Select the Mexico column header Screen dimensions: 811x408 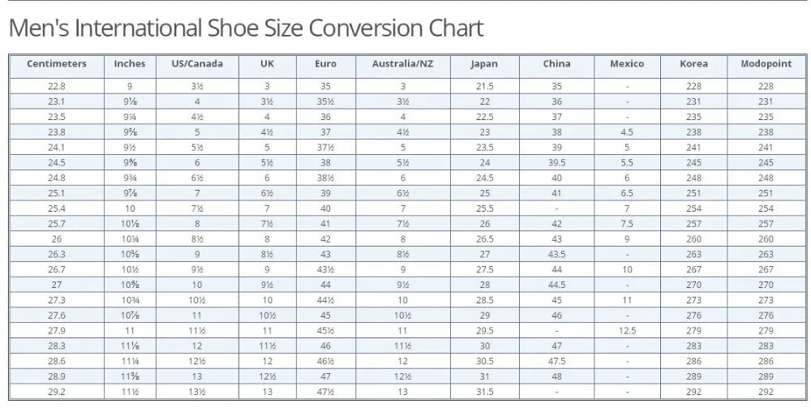click(627, 64)
